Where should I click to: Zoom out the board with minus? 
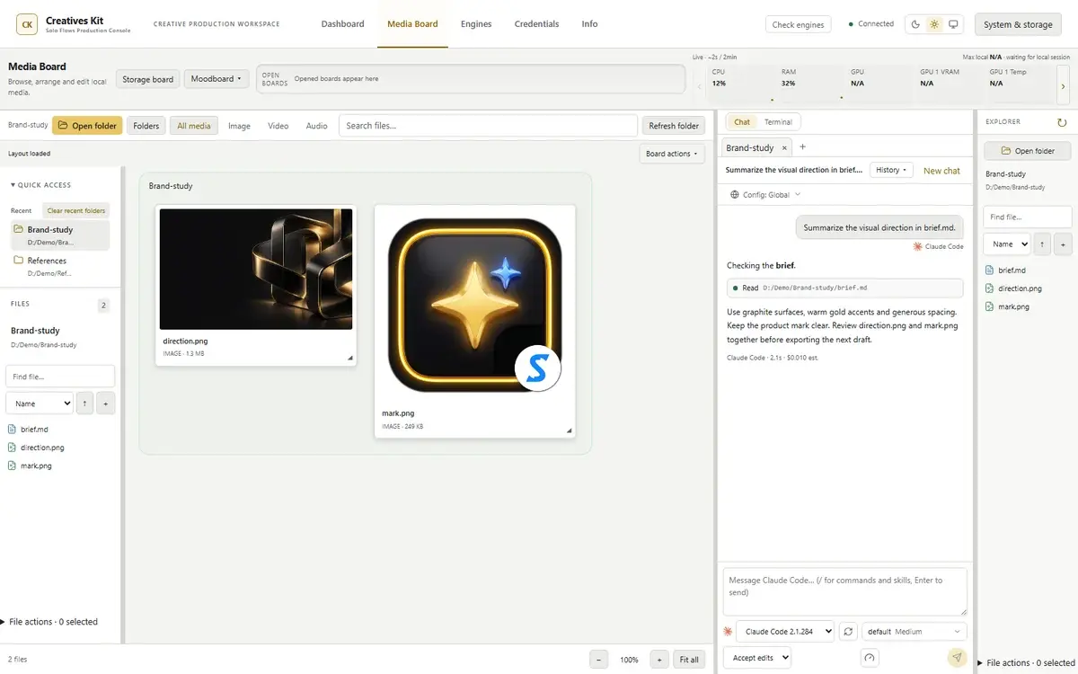click(599, 660)
